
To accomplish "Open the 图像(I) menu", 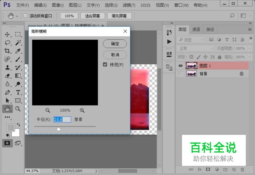I will click(58, 5).
